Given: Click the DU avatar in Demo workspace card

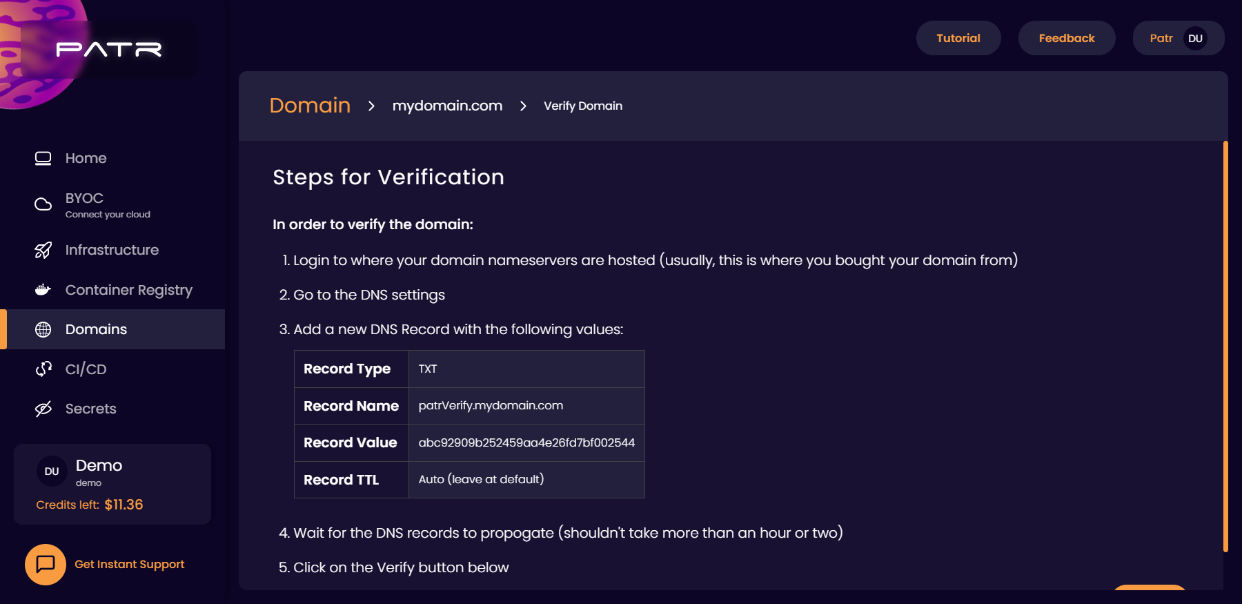Looking at the screenshot, I should click(x=52, y=471).
